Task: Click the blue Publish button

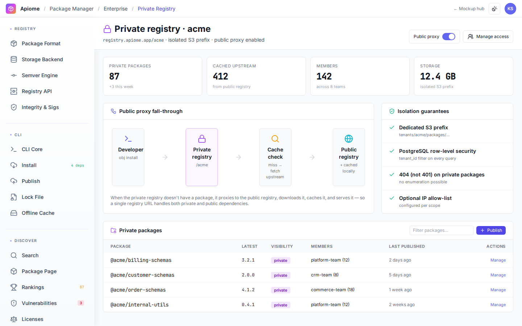Action: (x=491, y=230)
